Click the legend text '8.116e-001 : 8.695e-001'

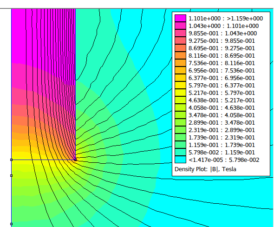[x=222, y=56]
